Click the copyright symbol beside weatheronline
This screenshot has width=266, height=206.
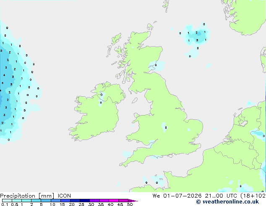click(198, 202)
